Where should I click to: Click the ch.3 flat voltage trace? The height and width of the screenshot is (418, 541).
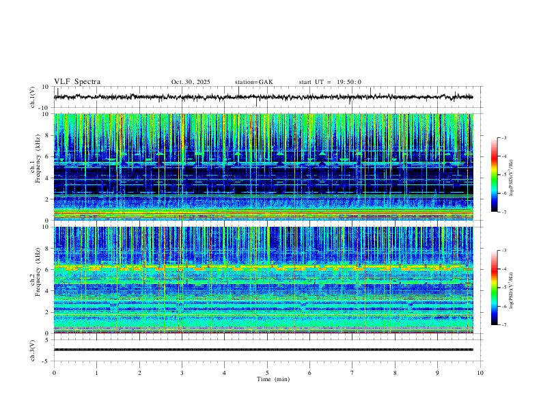(263, 350)
